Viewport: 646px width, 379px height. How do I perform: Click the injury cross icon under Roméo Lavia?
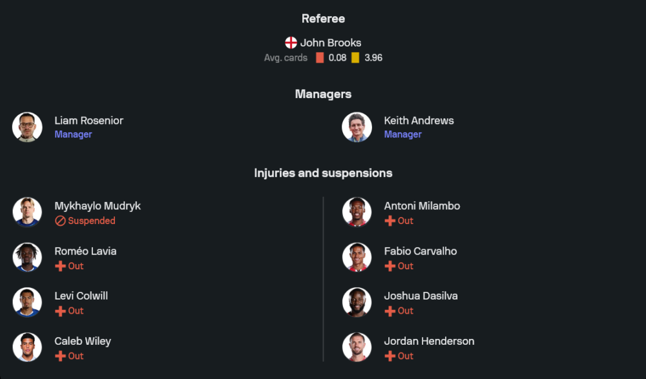[60, 266]
